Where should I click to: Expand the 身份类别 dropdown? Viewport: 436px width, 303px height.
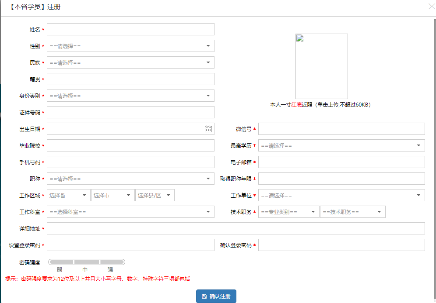tap(130, 96)
